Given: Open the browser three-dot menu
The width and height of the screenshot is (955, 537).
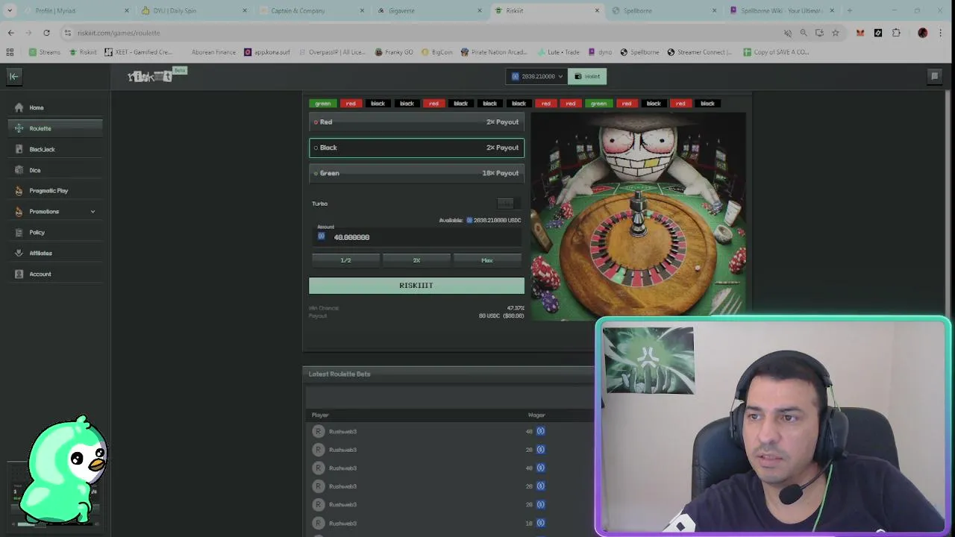Looking at the screenshot, I should pos(941,33).
